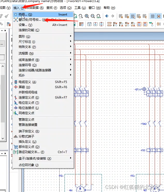
Task: Select 设备... (V) from the insert menu
Action: (x=43, y=25)
